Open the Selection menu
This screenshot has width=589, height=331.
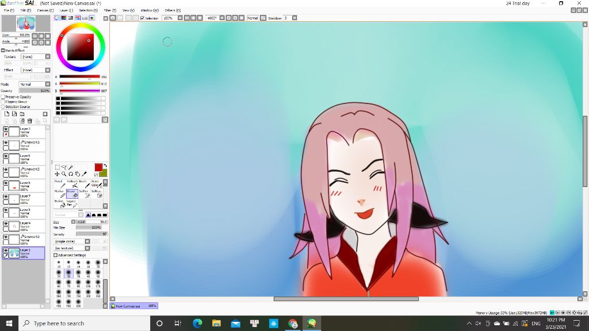click(88, 10)
